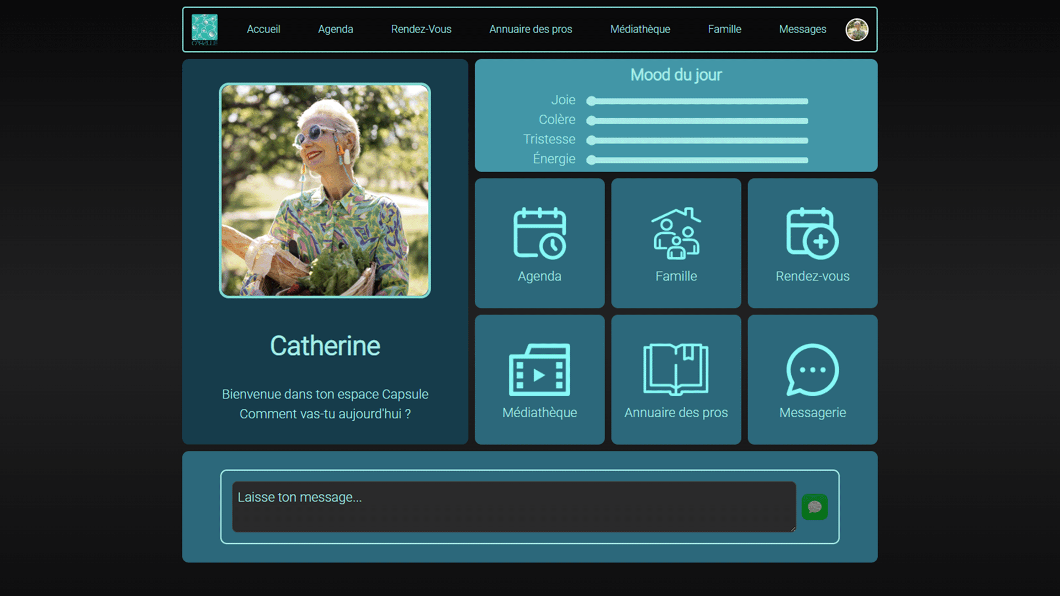Click the Tristesse slider track

tap(698, 141)
